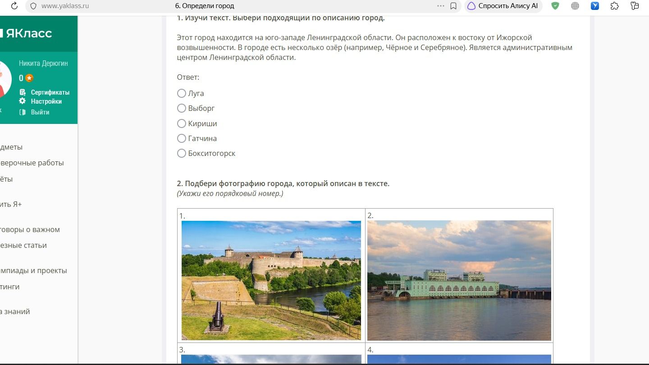Click the orange star points badge
Image resolution: width=649 pixels, height=365 pixels.
pos(29,78)
